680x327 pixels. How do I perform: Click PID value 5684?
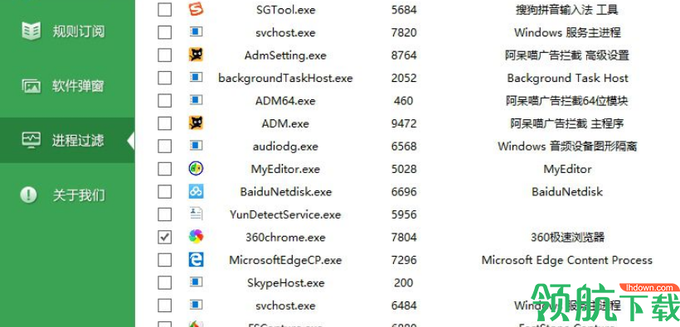point(404,10)
